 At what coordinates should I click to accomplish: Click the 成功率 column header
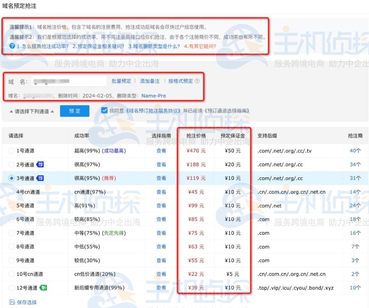click(x=82, y=136)
